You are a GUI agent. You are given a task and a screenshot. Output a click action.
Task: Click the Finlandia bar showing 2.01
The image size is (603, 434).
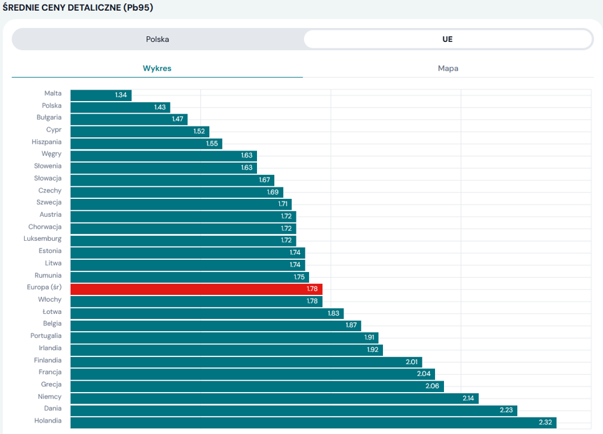click(x=247, y=362)
